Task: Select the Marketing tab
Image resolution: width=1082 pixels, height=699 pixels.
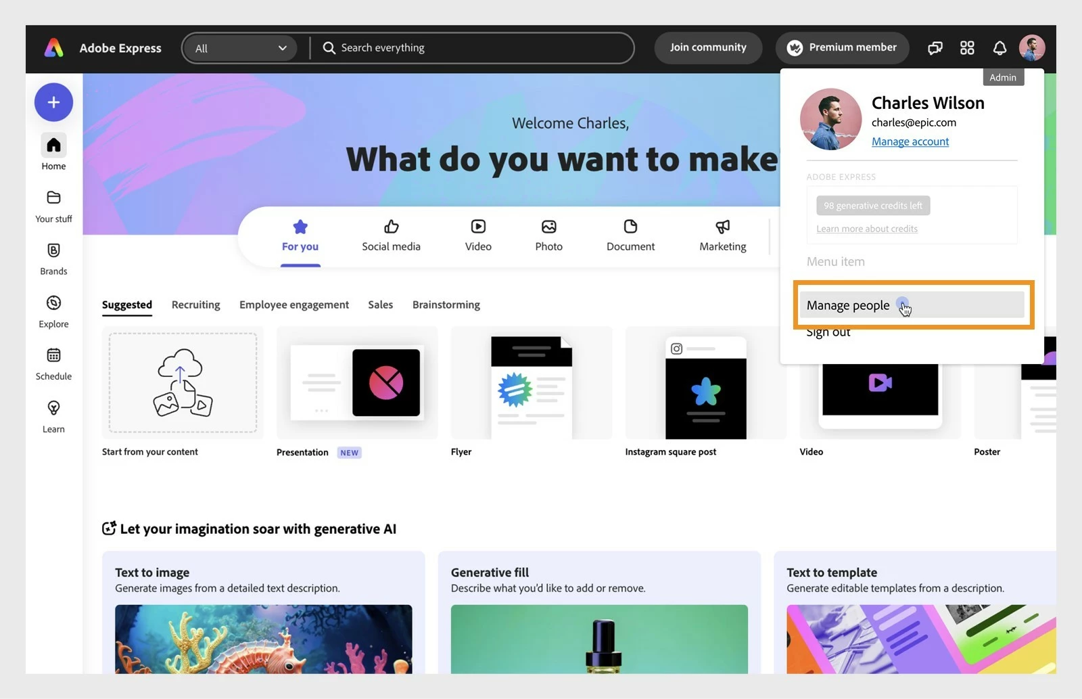Action: pyautogui.click(x=723, y=235)
